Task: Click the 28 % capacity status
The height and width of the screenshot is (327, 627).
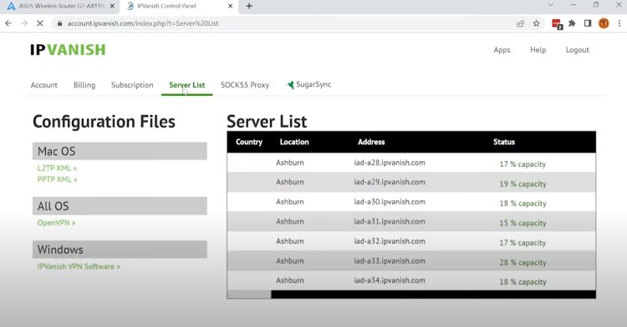Action: (x=522, y=263)
